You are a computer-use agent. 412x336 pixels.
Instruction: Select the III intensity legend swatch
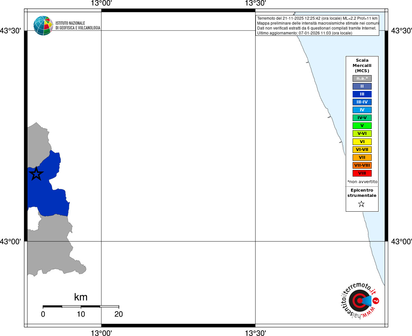tap(362, 94)
